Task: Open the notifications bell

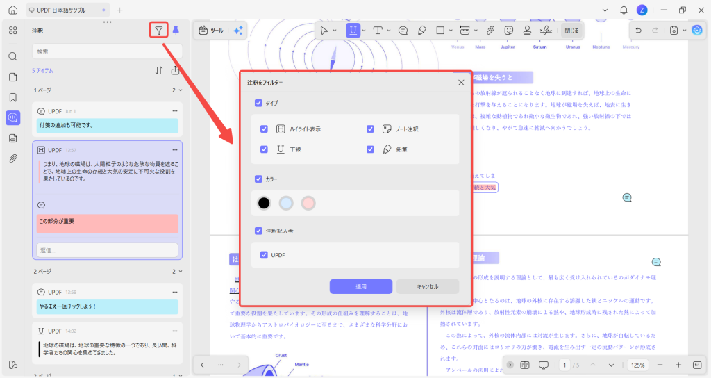Action: (x=624, y=10)
